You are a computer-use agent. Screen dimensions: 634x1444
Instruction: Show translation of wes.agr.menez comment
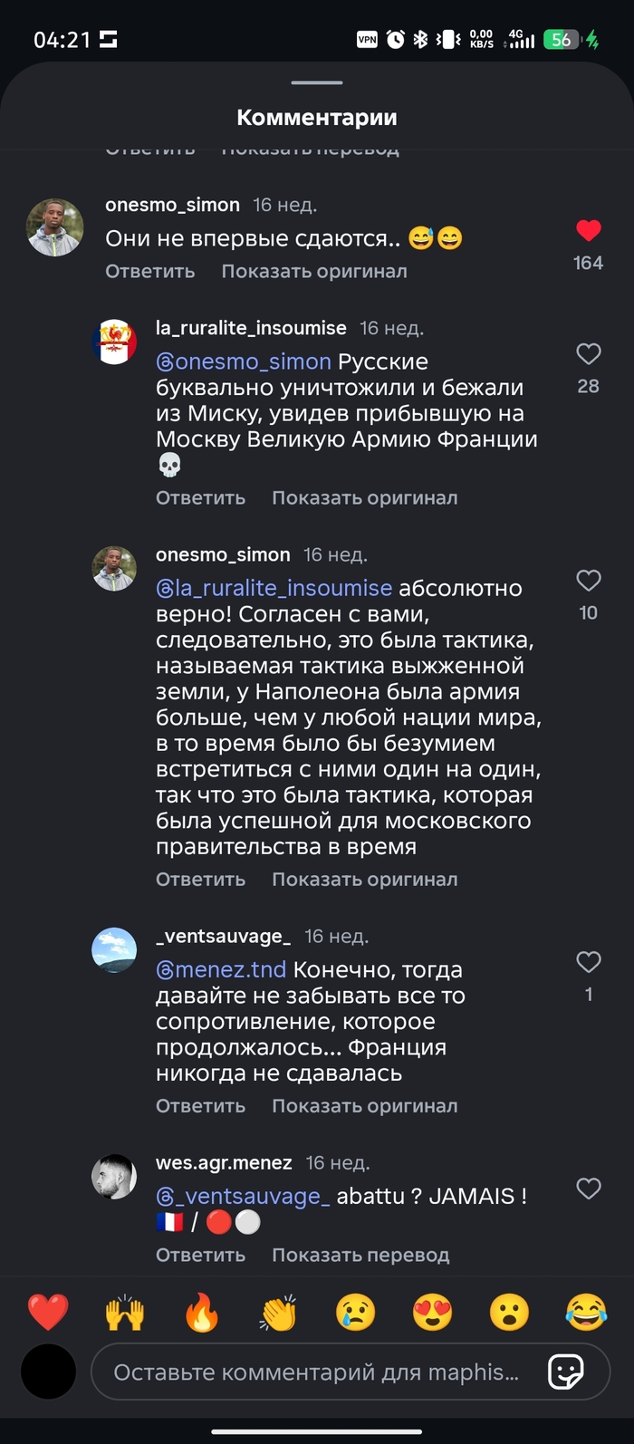tap(360, 1256)
